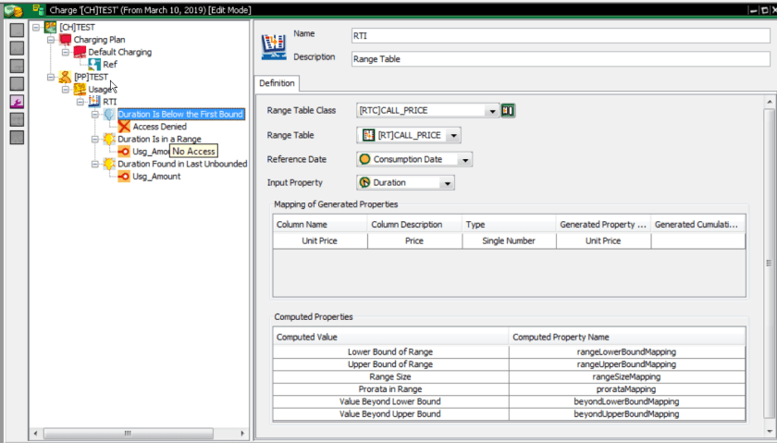The height and width of the screenshot is (443, 777).
Task: Collapse the Charging Plan tree node
Action: coord(50,40)
